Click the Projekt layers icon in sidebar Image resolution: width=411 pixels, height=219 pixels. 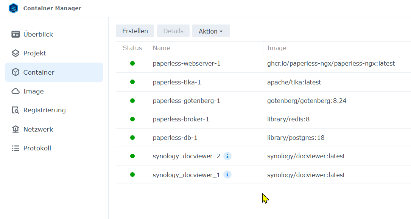tap(16, 53)
